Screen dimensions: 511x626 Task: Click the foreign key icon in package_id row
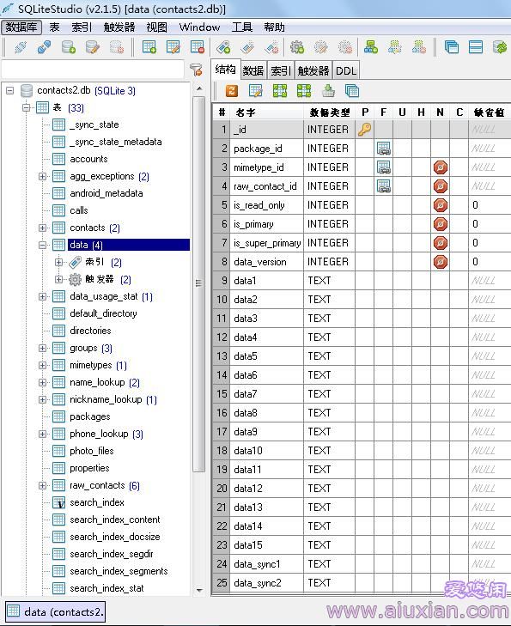click(384, 149)
